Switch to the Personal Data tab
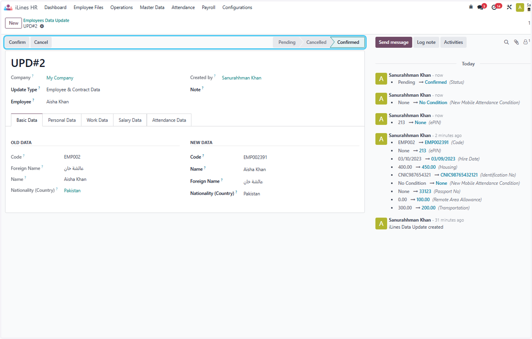This screenshot has width=532, height=339. (x=62, y=120)
